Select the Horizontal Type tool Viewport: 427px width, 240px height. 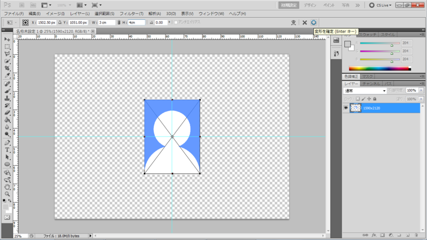pyautogui.click(x=7, y=150)
